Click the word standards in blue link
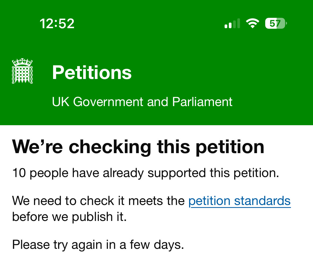Screen dimensions: 313x272 tap(262, 201)
